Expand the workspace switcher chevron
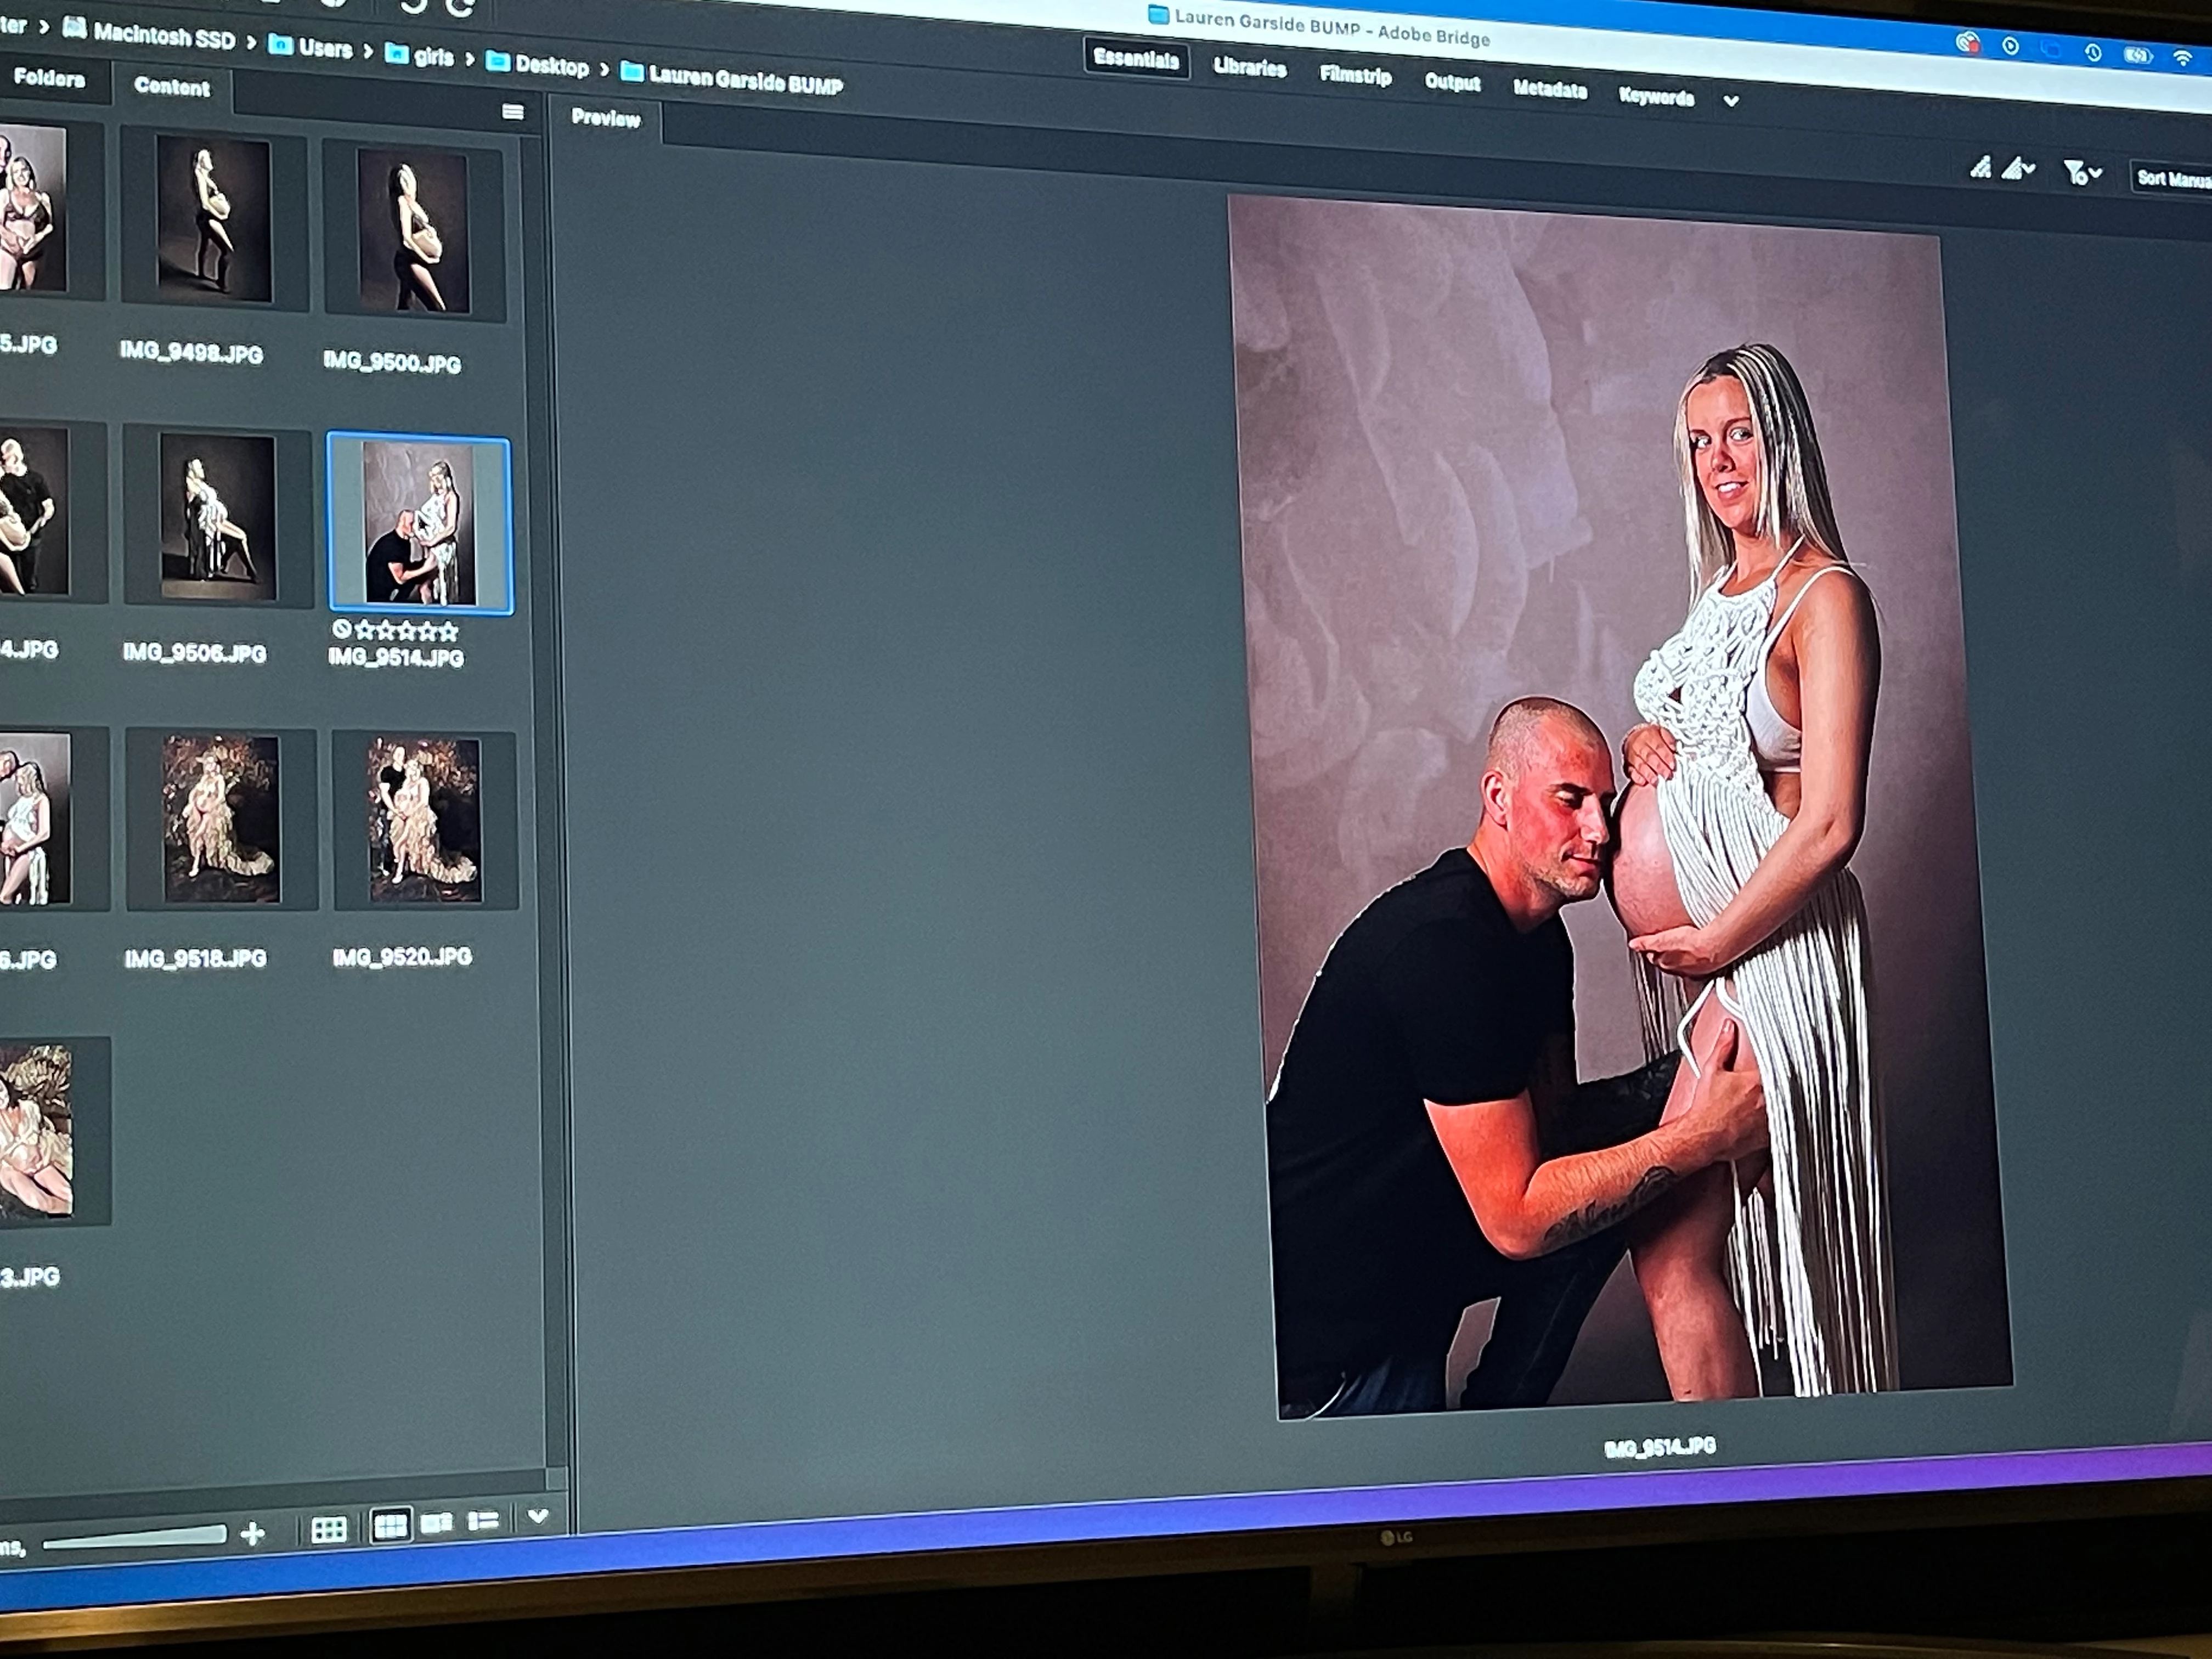This screenshot has width=2212, height=1659. (x=1731, y=101)
